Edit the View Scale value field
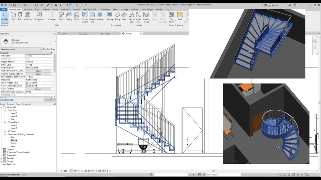Image resolution: width=321 pixels, height=180 pixels. [38, 56]
